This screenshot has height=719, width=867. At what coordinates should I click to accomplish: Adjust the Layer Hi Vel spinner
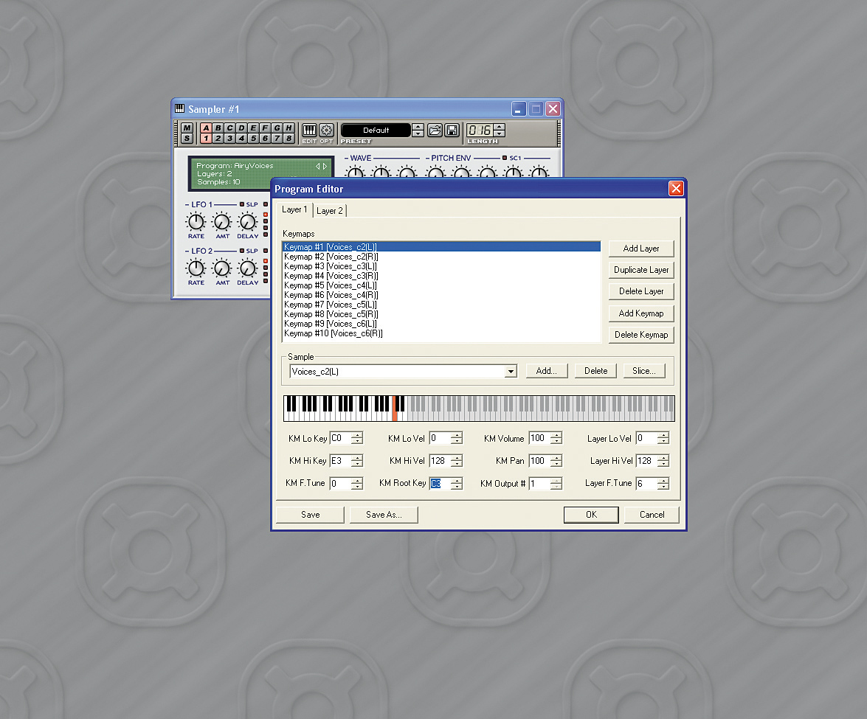(x=663, y=460)
